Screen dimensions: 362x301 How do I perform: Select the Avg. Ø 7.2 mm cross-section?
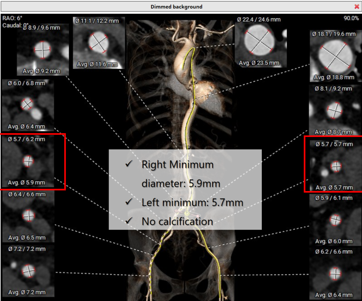click(x=28, y=271)
